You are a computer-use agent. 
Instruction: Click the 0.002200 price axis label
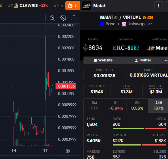coord(66,36)
